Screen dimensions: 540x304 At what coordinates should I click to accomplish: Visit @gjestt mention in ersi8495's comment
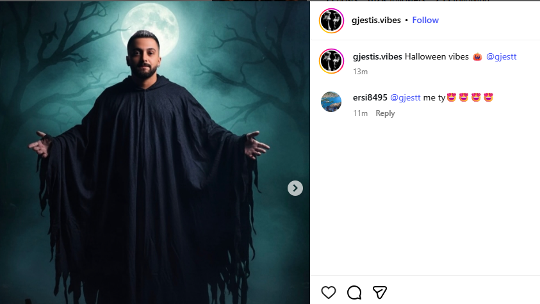click(x=405, y=98)
